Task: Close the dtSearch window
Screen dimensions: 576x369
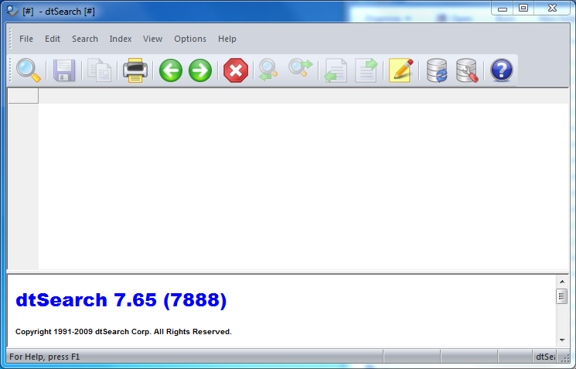Action: point(552,8)
